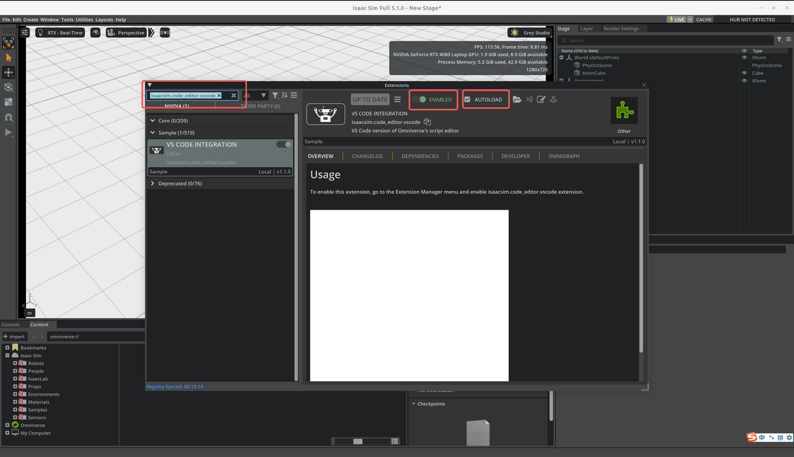794x457 pixels.
Task: Click the Import button in Content panel
Action: [14, 336]
